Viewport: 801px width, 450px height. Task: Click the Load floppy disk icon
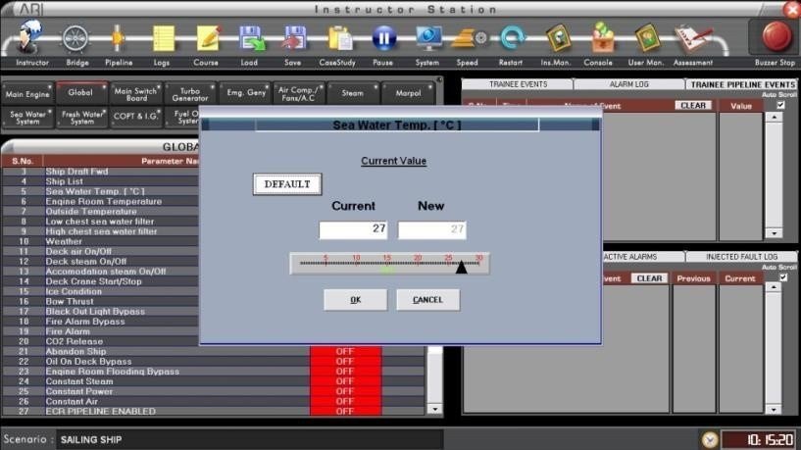tap(250, 39)
